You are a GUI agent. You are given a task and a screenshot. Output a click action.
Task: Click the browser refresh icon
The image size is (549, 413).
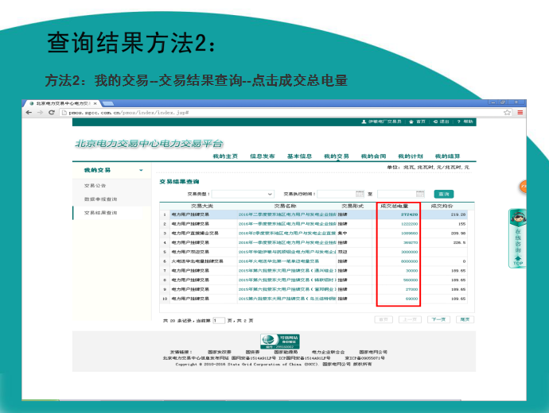51,113
